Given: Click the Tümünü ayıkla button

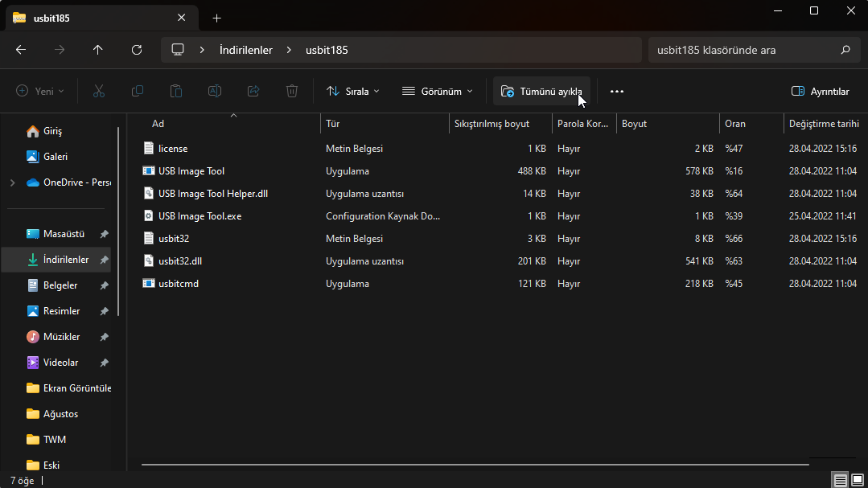Looking at the screenshot, I should (x=541, y=92).
